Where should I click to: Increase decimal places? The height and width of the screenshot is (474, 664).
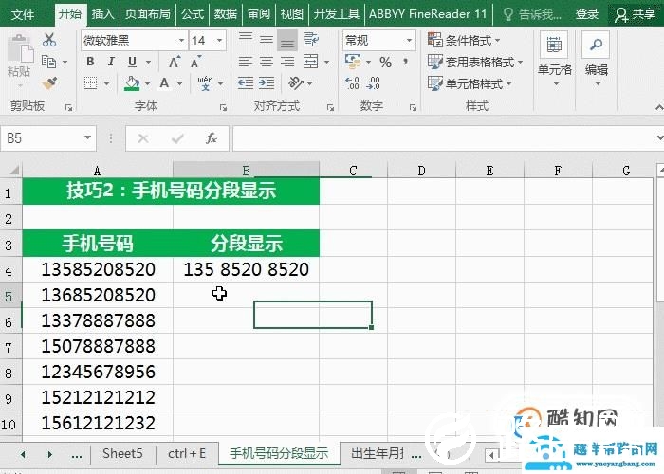click(352, 83)
